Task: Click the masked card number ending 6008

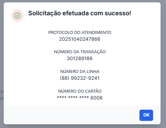Action: (x=80, y=98)
